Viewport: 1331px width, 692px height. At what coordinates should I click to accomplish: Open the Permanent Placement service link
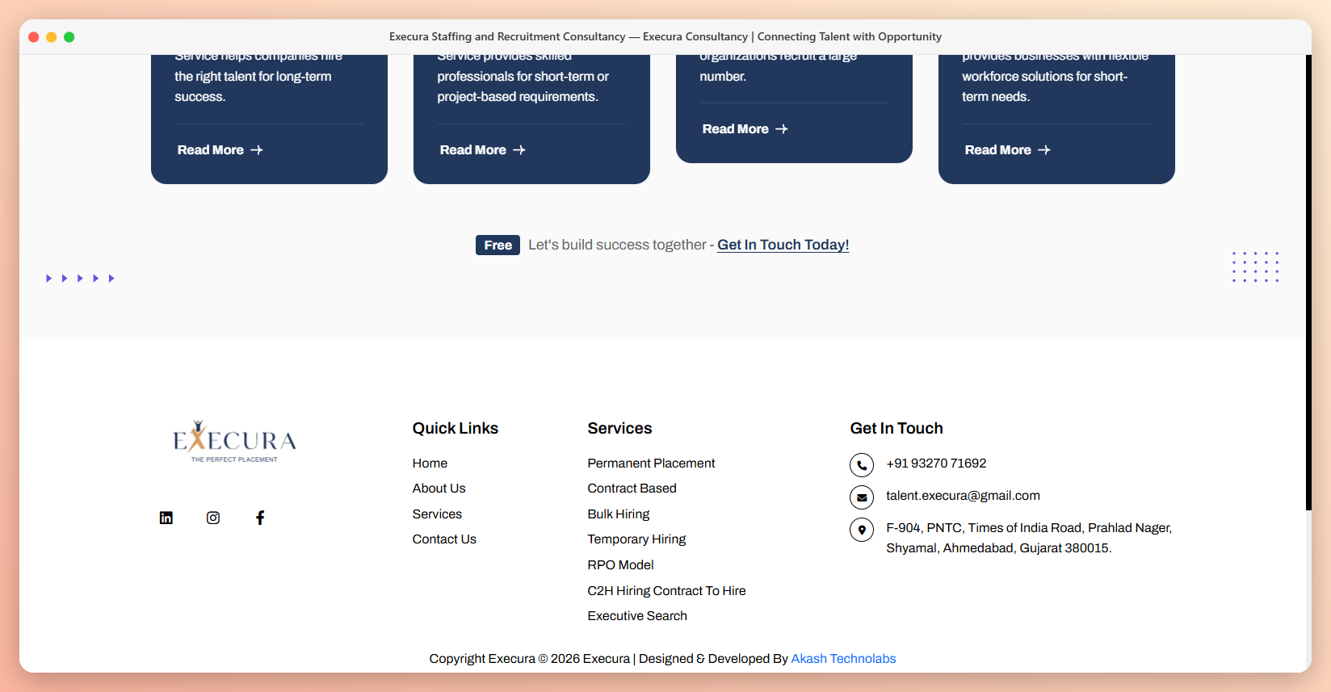651,463
